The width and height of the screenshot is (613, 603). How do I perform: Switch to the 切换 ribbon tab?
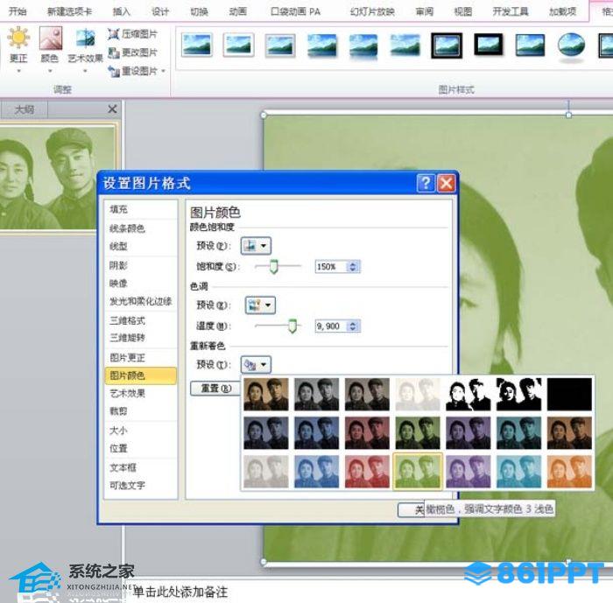click(199, 11)
